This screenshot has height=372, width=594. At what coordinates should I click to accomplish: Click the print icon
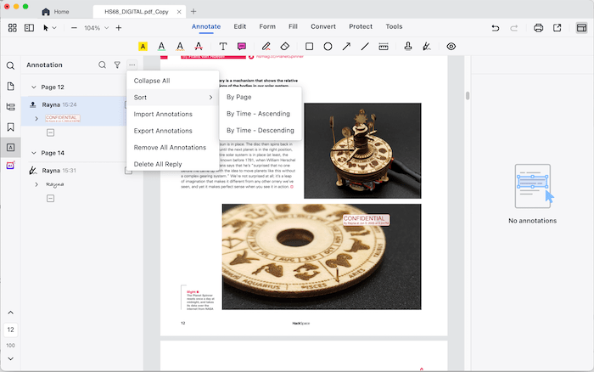click(538, 28)
